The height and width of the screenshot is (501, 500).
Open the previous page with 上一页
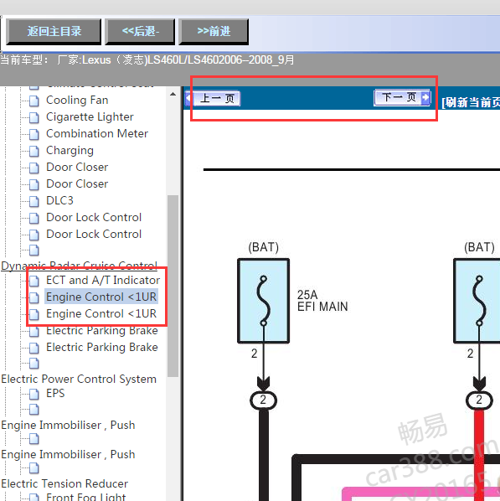pyautogui.click(x=213, y=98)
